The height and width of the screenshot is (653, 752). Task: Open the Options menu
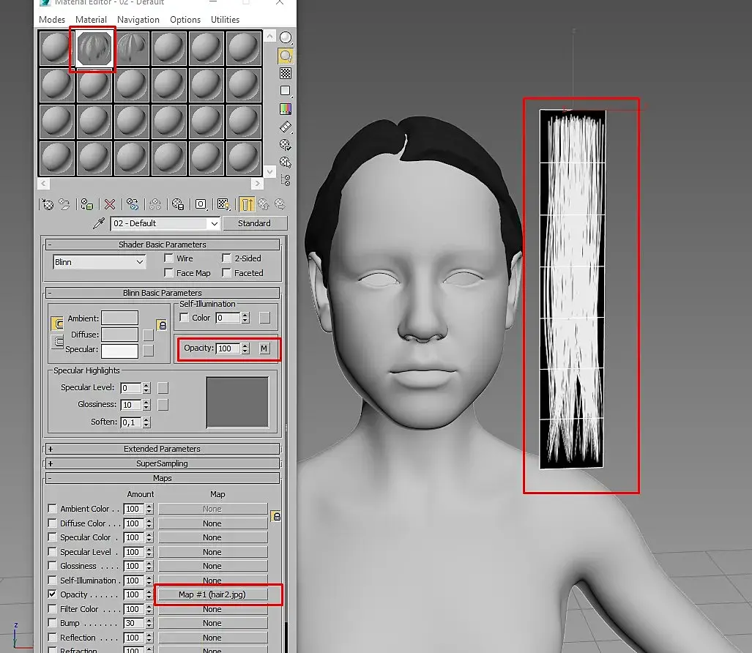[185, 20]
